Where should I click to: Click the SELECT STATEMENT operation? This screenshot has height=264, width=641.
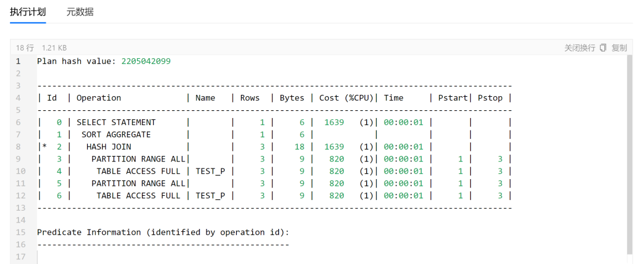(x=116, y=122)
